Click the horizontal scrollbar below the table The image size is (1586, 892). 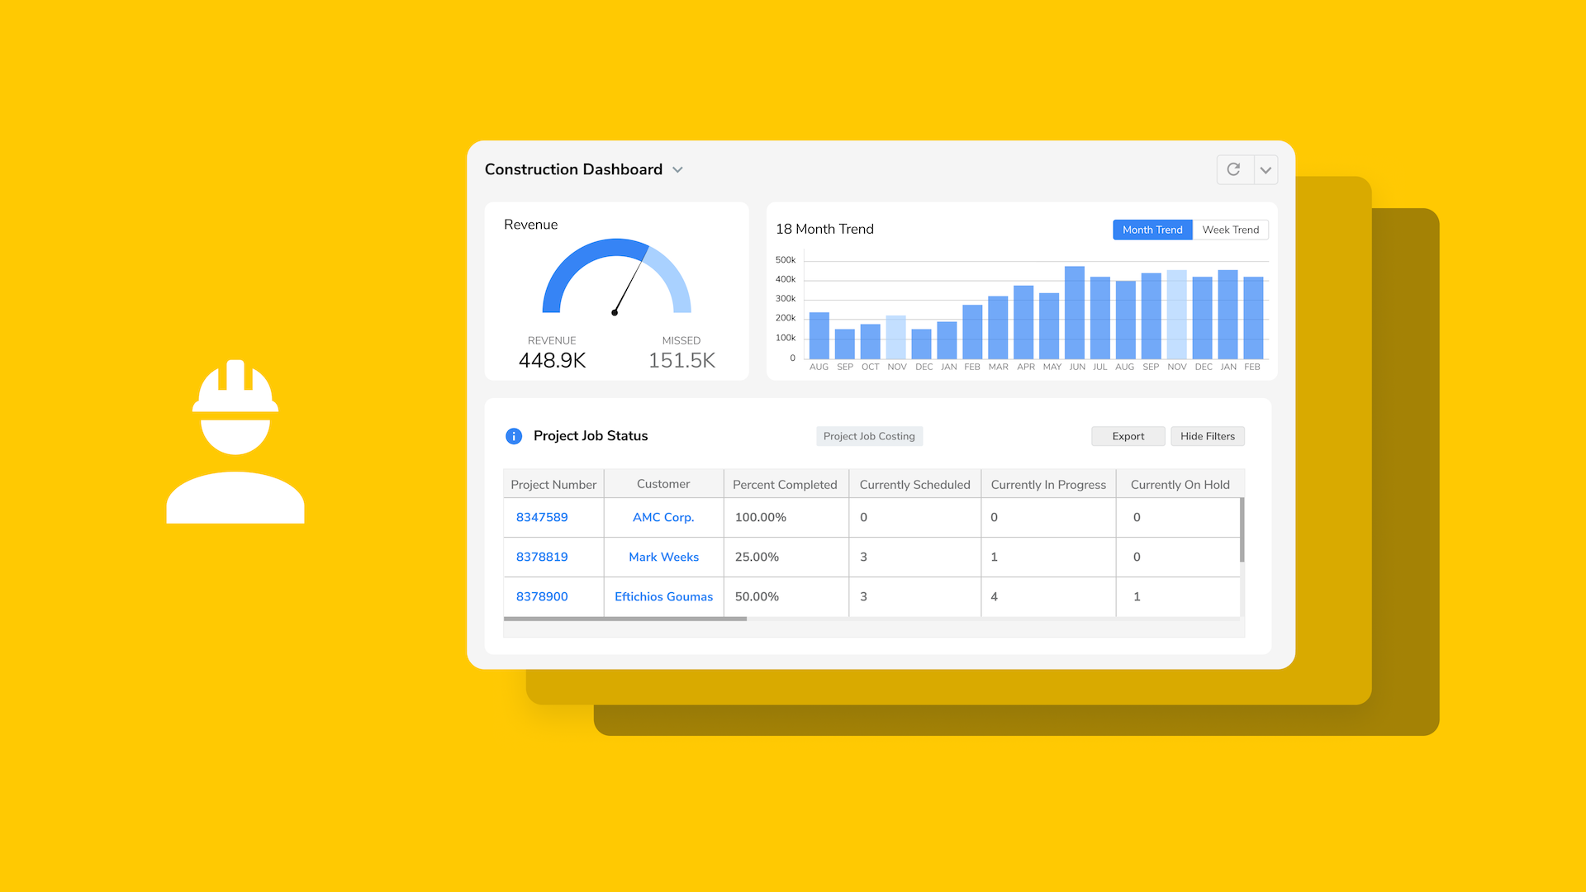625,619
